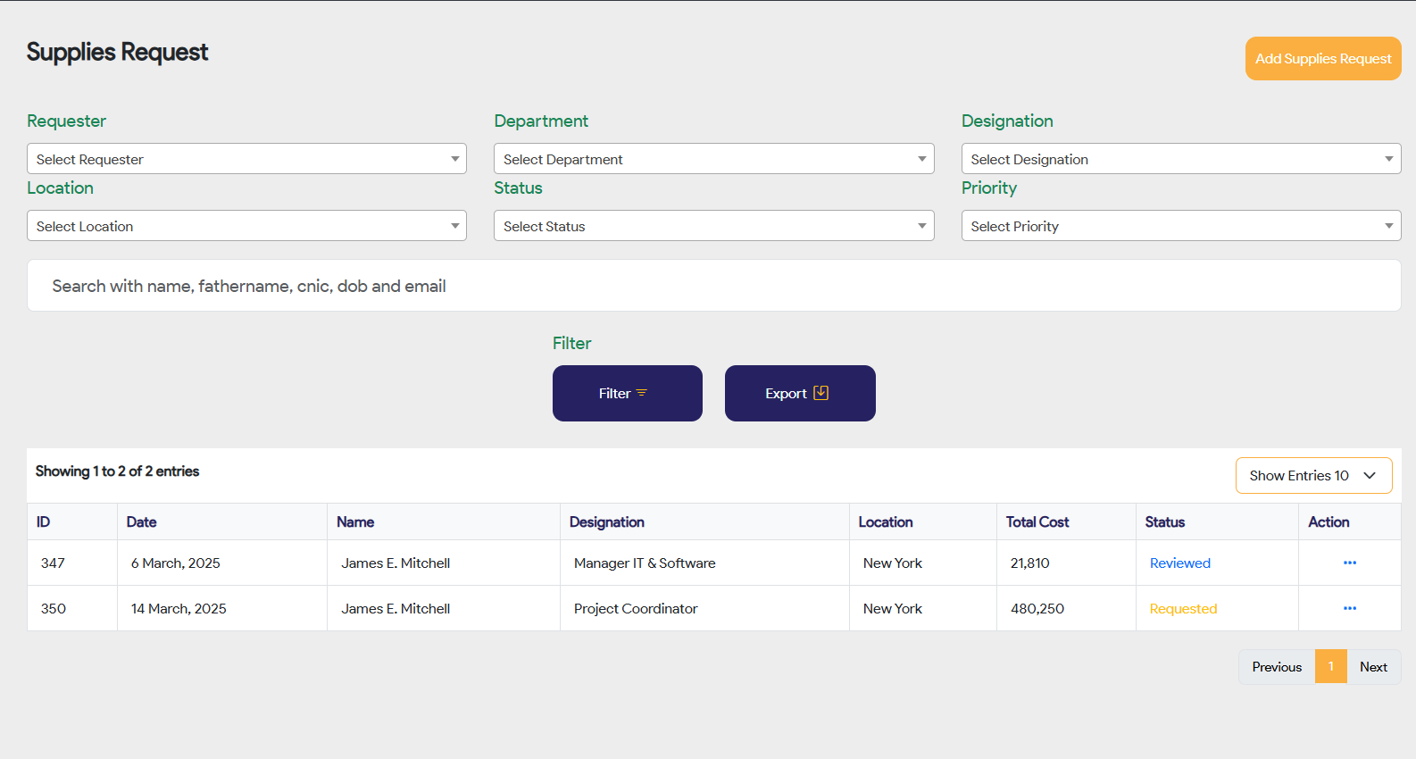Click the Filter button
The width and height of the screenshot is (1416, 759).
tap(627, 393)
